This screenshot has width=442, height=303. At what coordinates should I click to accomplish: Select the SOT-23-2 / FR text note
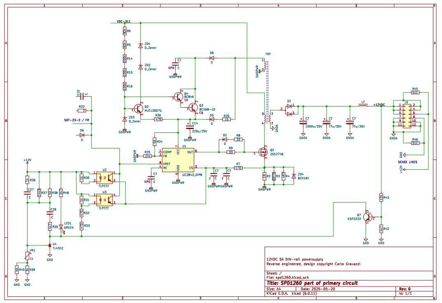76,120
